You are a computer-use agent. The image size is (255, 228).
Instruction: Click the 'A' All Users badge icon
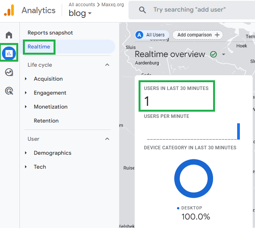coord(139,35)
